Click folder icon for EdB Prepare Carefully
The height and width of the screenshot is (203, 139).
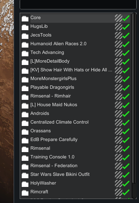(x=25, y=140)
